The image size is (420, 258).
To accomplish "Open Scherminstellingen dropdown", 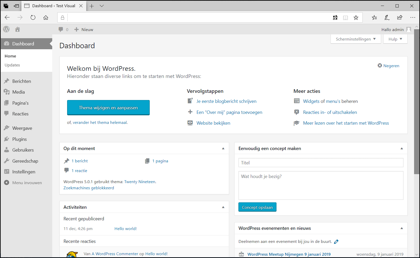I will pos(356,39).
